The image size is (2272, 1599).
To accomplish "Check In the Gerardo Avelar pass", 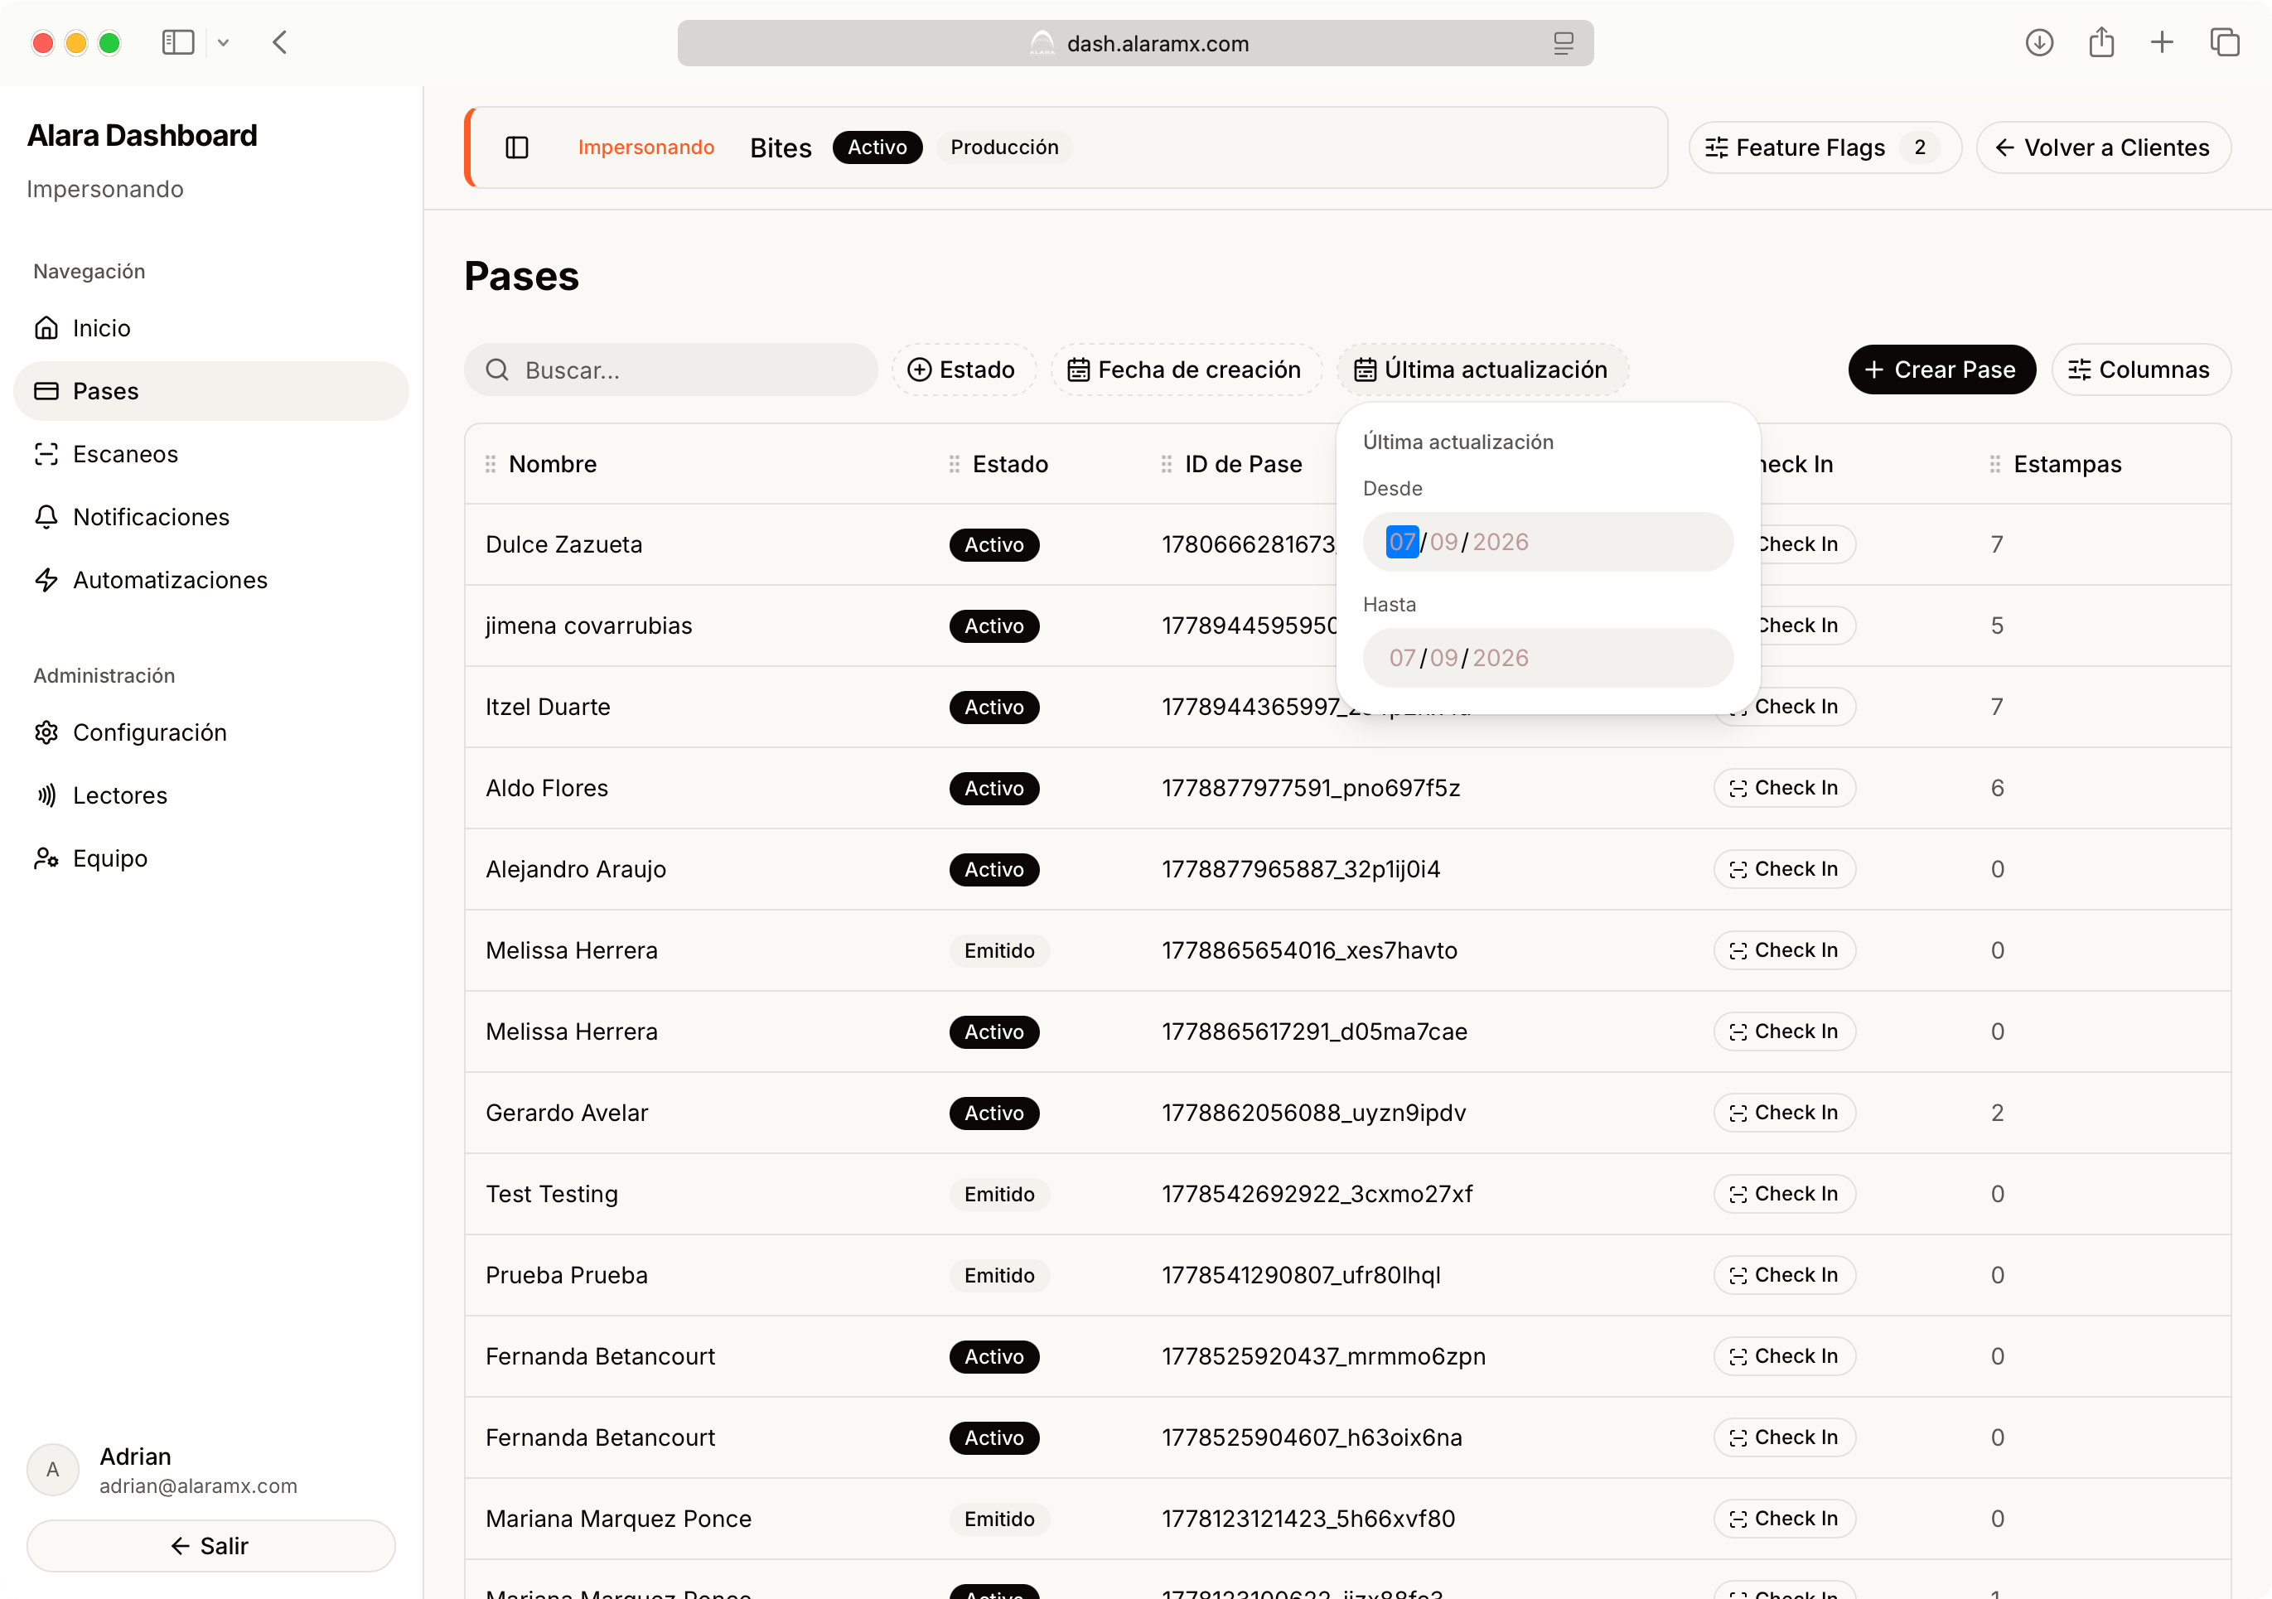I will click(x=1784, y=1112).
